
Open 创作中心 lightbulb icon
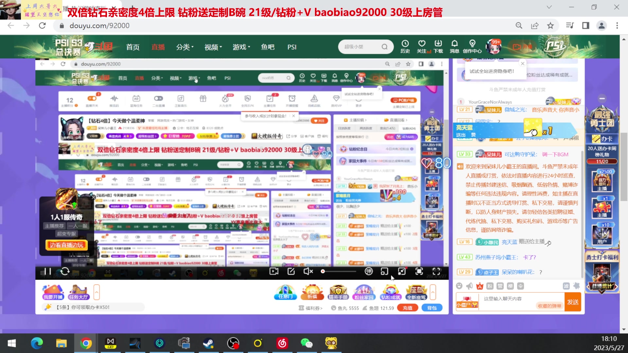[472, 46]
